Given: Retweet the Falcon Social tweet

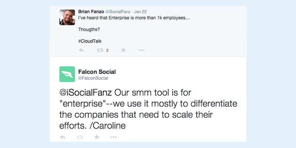Looking at the screenshot, I should [x=80, y=137].
